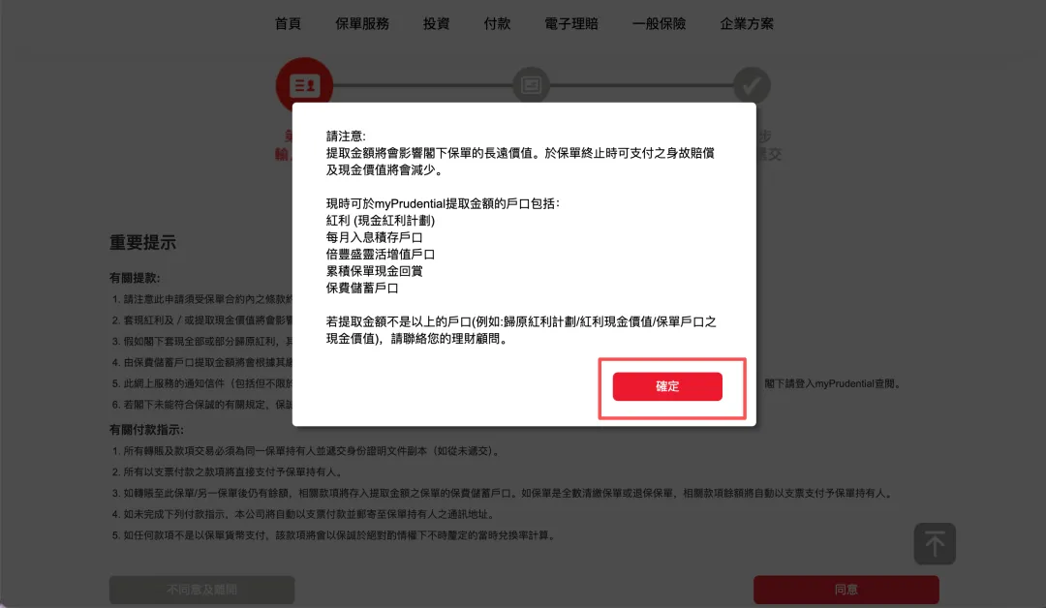
Task: Click the progress line between steps one and two
Action: 423,85
